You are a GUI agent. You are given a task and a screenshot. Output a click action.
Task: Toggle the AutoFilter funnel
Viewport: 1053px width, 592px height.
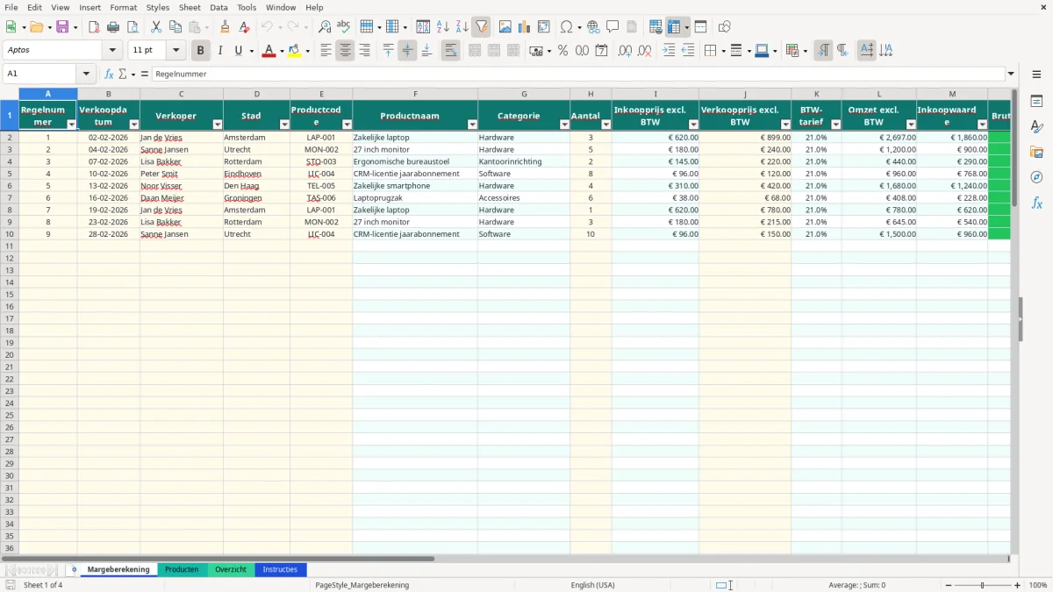pos(481,27)
